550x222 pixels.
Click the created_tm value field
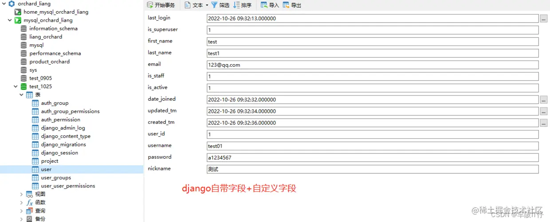(373, 122)
